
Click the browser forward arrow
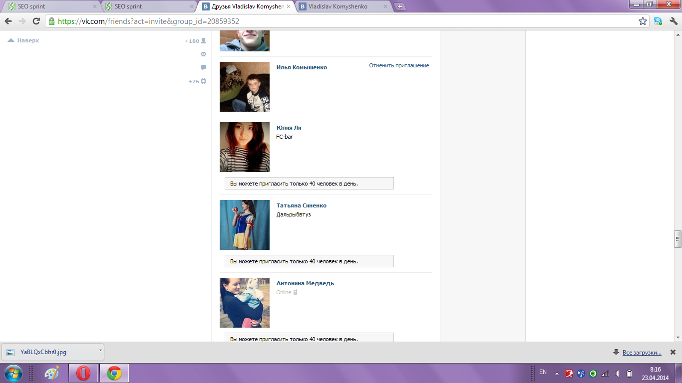(x=22, y=21)
